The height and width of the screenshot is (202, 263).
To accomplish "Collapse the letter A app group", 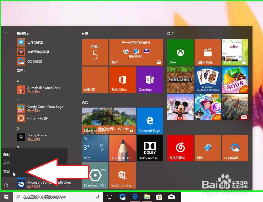I will [x=18, y=81].
